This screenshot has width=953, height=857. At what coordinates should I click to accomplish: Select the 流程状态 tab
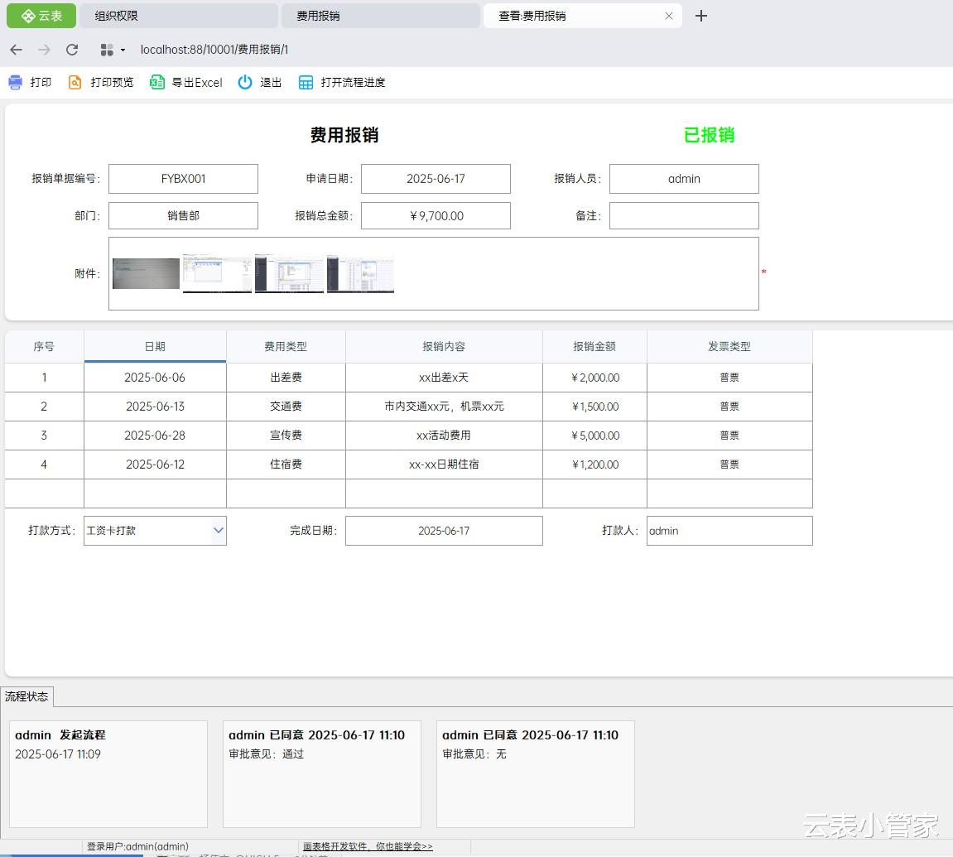tap(26, 696)
